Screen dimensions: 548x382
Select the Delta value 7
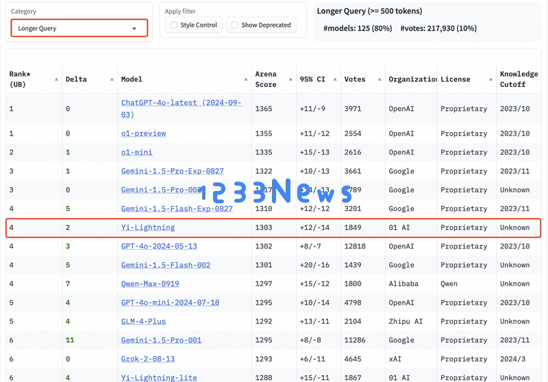pos(68,284)
